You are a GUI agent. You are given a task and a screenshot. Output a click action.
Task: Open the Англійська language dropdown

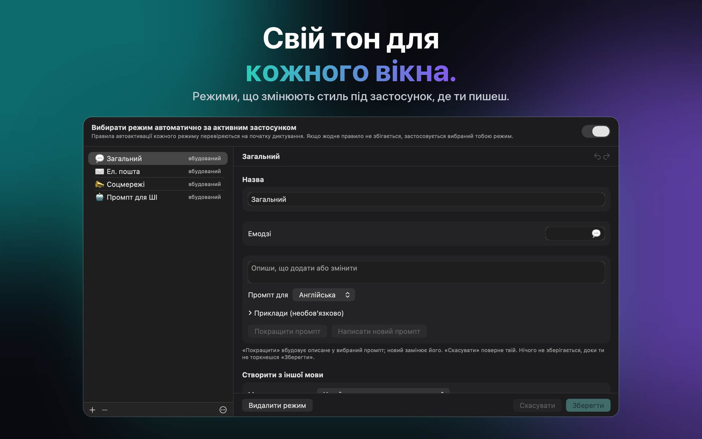324,295
